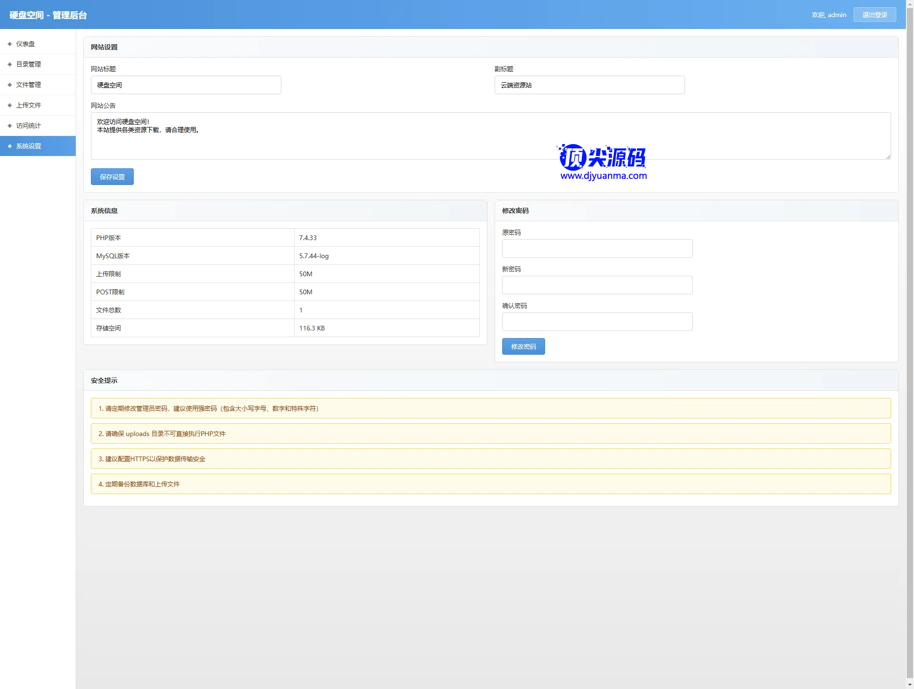The image size is (914, 689).
Task: Focus the 新密码 input box
Action: (x=597, y=285)
